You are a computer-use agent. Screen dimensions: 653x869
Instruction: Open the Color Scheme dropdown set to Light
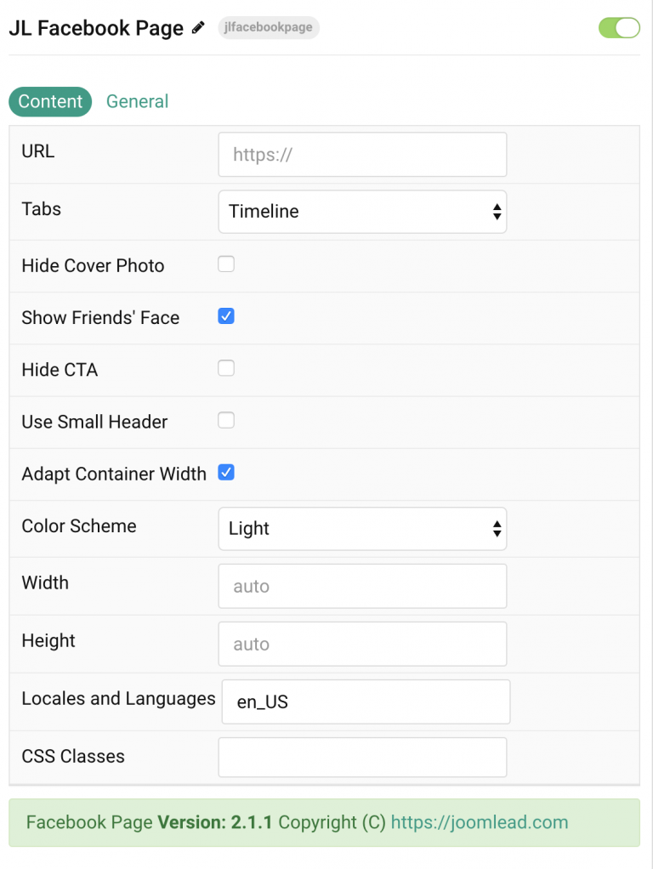362,529
